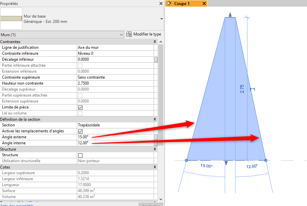The width and height of the screenshot is (307, 206).
Task: Click the associate-parameter button for Angle externe
Action: point(156,137)
